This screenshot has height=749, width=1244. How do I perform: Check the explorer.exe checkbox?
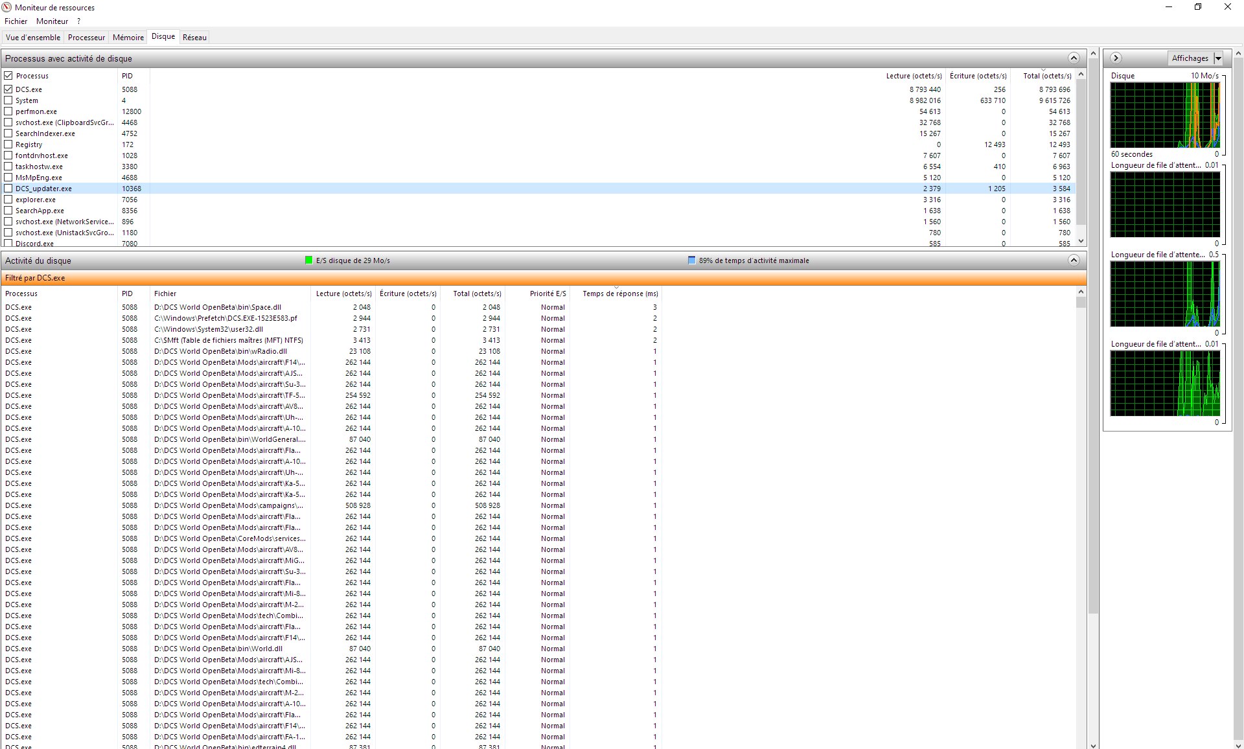[x=8, y=200]
